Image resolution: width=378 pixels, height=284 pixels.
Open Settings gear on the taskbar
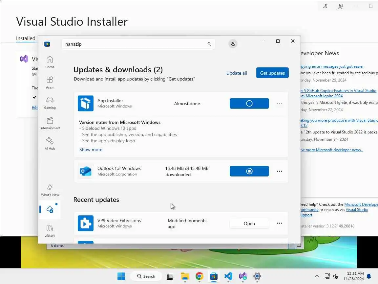click(257, 276)
